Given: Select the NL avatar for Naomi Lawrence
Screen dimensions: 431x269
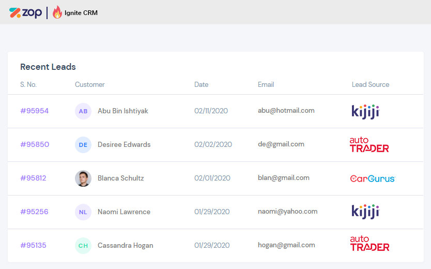Looking at the screenshot, I should pos(83,212).
